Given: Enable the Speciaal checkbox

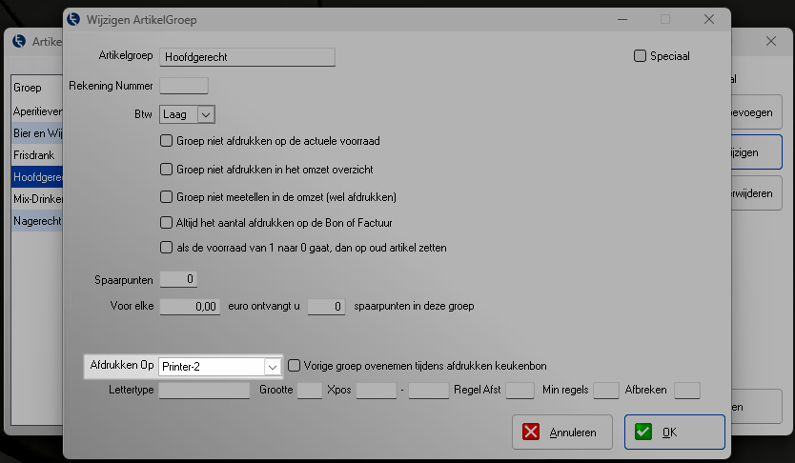Looking at the screenshot, I should 641,56.
